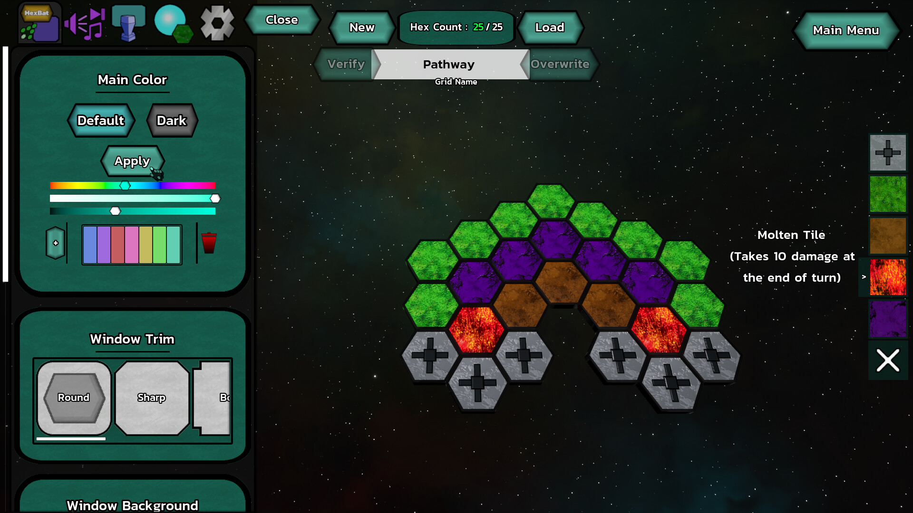The height and width of the screenshot is (513, 913).
Task: Drag the hue color slider
Action: click(126, 185)
